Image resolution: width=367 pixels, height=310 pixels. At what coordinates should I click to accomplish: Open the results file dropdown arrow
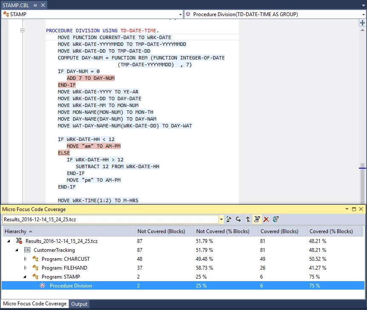[221, 220]
